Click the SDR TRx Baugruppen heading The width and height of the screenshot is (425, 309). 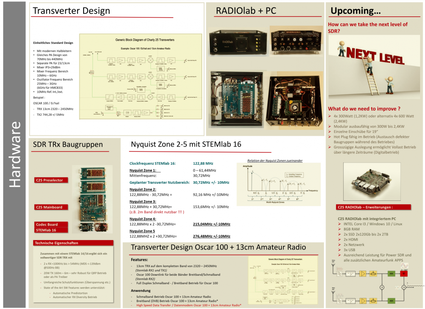(x=68, y=145)
